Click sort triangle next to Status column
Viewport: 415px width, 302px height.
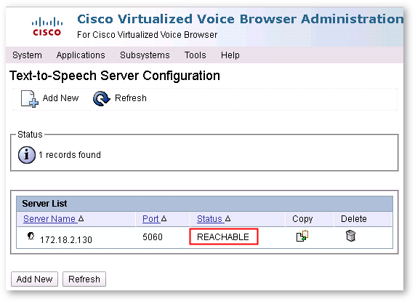click(228, 218)
